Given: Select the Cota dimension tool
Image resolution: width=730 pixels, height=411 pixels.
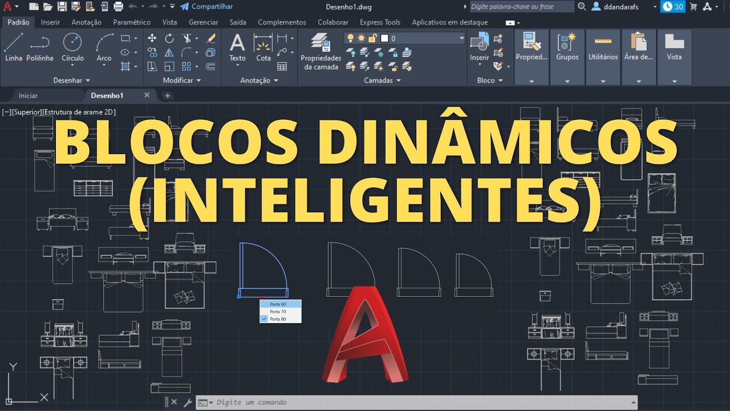Looking at the screenshot, I should [263, 47].
